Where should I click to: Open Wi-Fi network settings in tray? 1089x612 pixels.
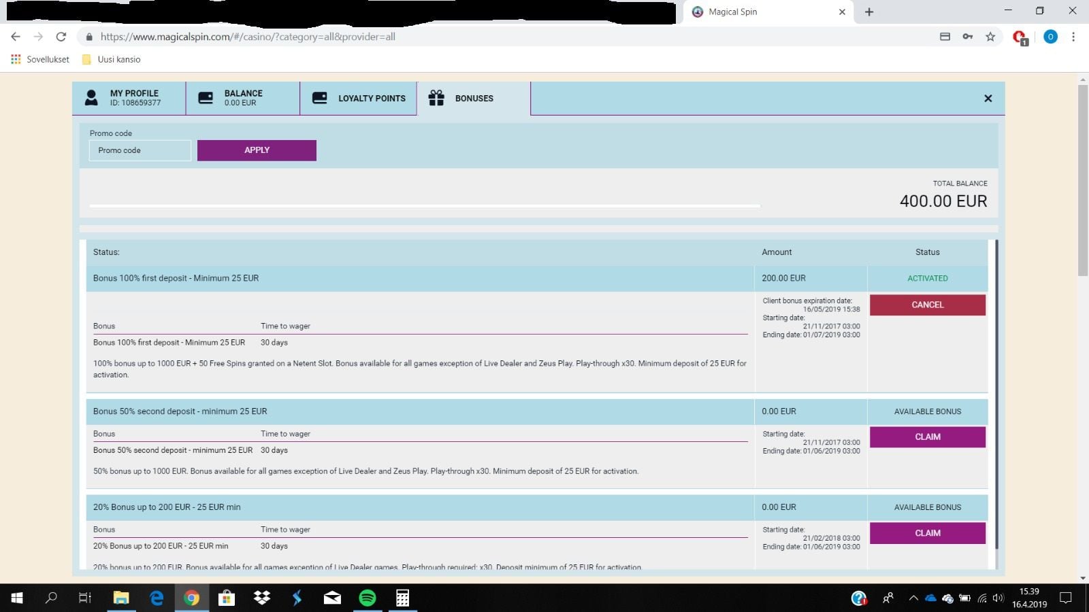982,598
